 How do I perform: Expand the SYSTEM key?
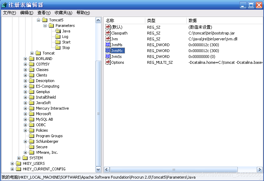click(x=19, y=158)
